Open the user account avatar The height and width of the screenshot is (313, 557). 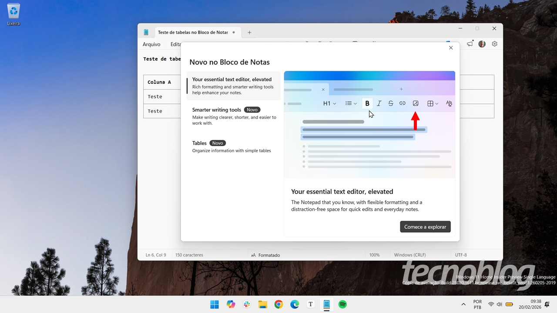(x=482, y=44)
